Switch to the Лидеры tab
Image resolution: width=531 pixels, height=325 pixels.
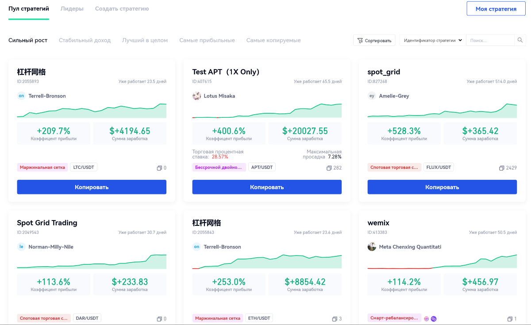(72, 9)
